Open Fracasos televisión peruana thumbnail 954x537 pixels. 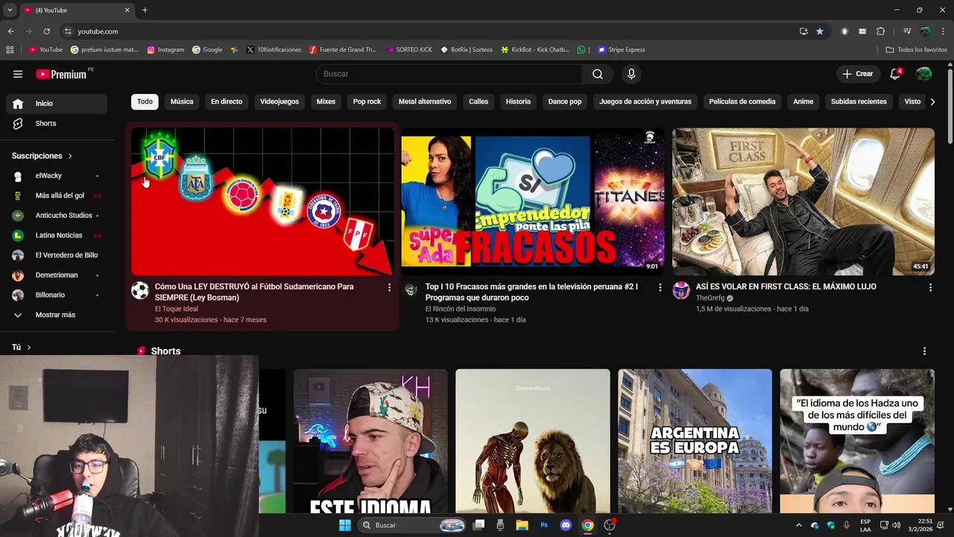533,201
